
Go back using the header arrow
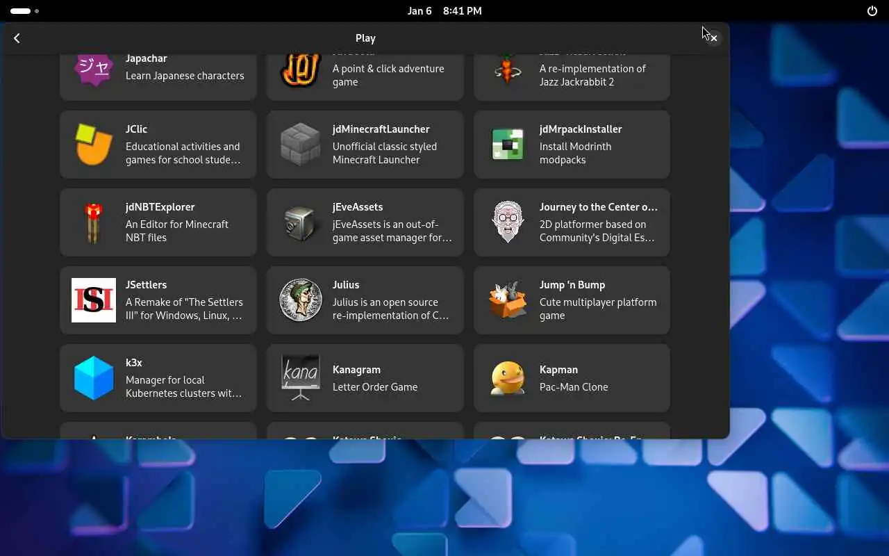click(x=17, y=38)
